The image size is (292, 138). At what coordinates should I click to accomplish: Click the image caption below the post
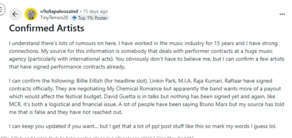pyautogui.click(x=97, y=137)
